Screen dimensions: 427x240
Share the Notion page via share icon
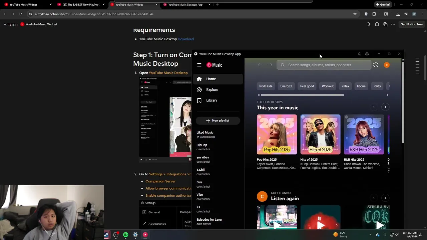click(x=377, y=24)
